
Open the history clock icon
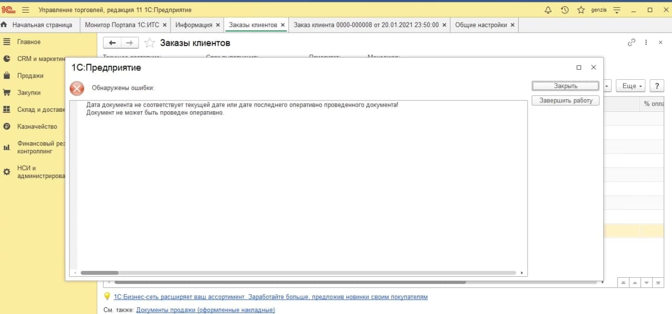tap(565, 10)
